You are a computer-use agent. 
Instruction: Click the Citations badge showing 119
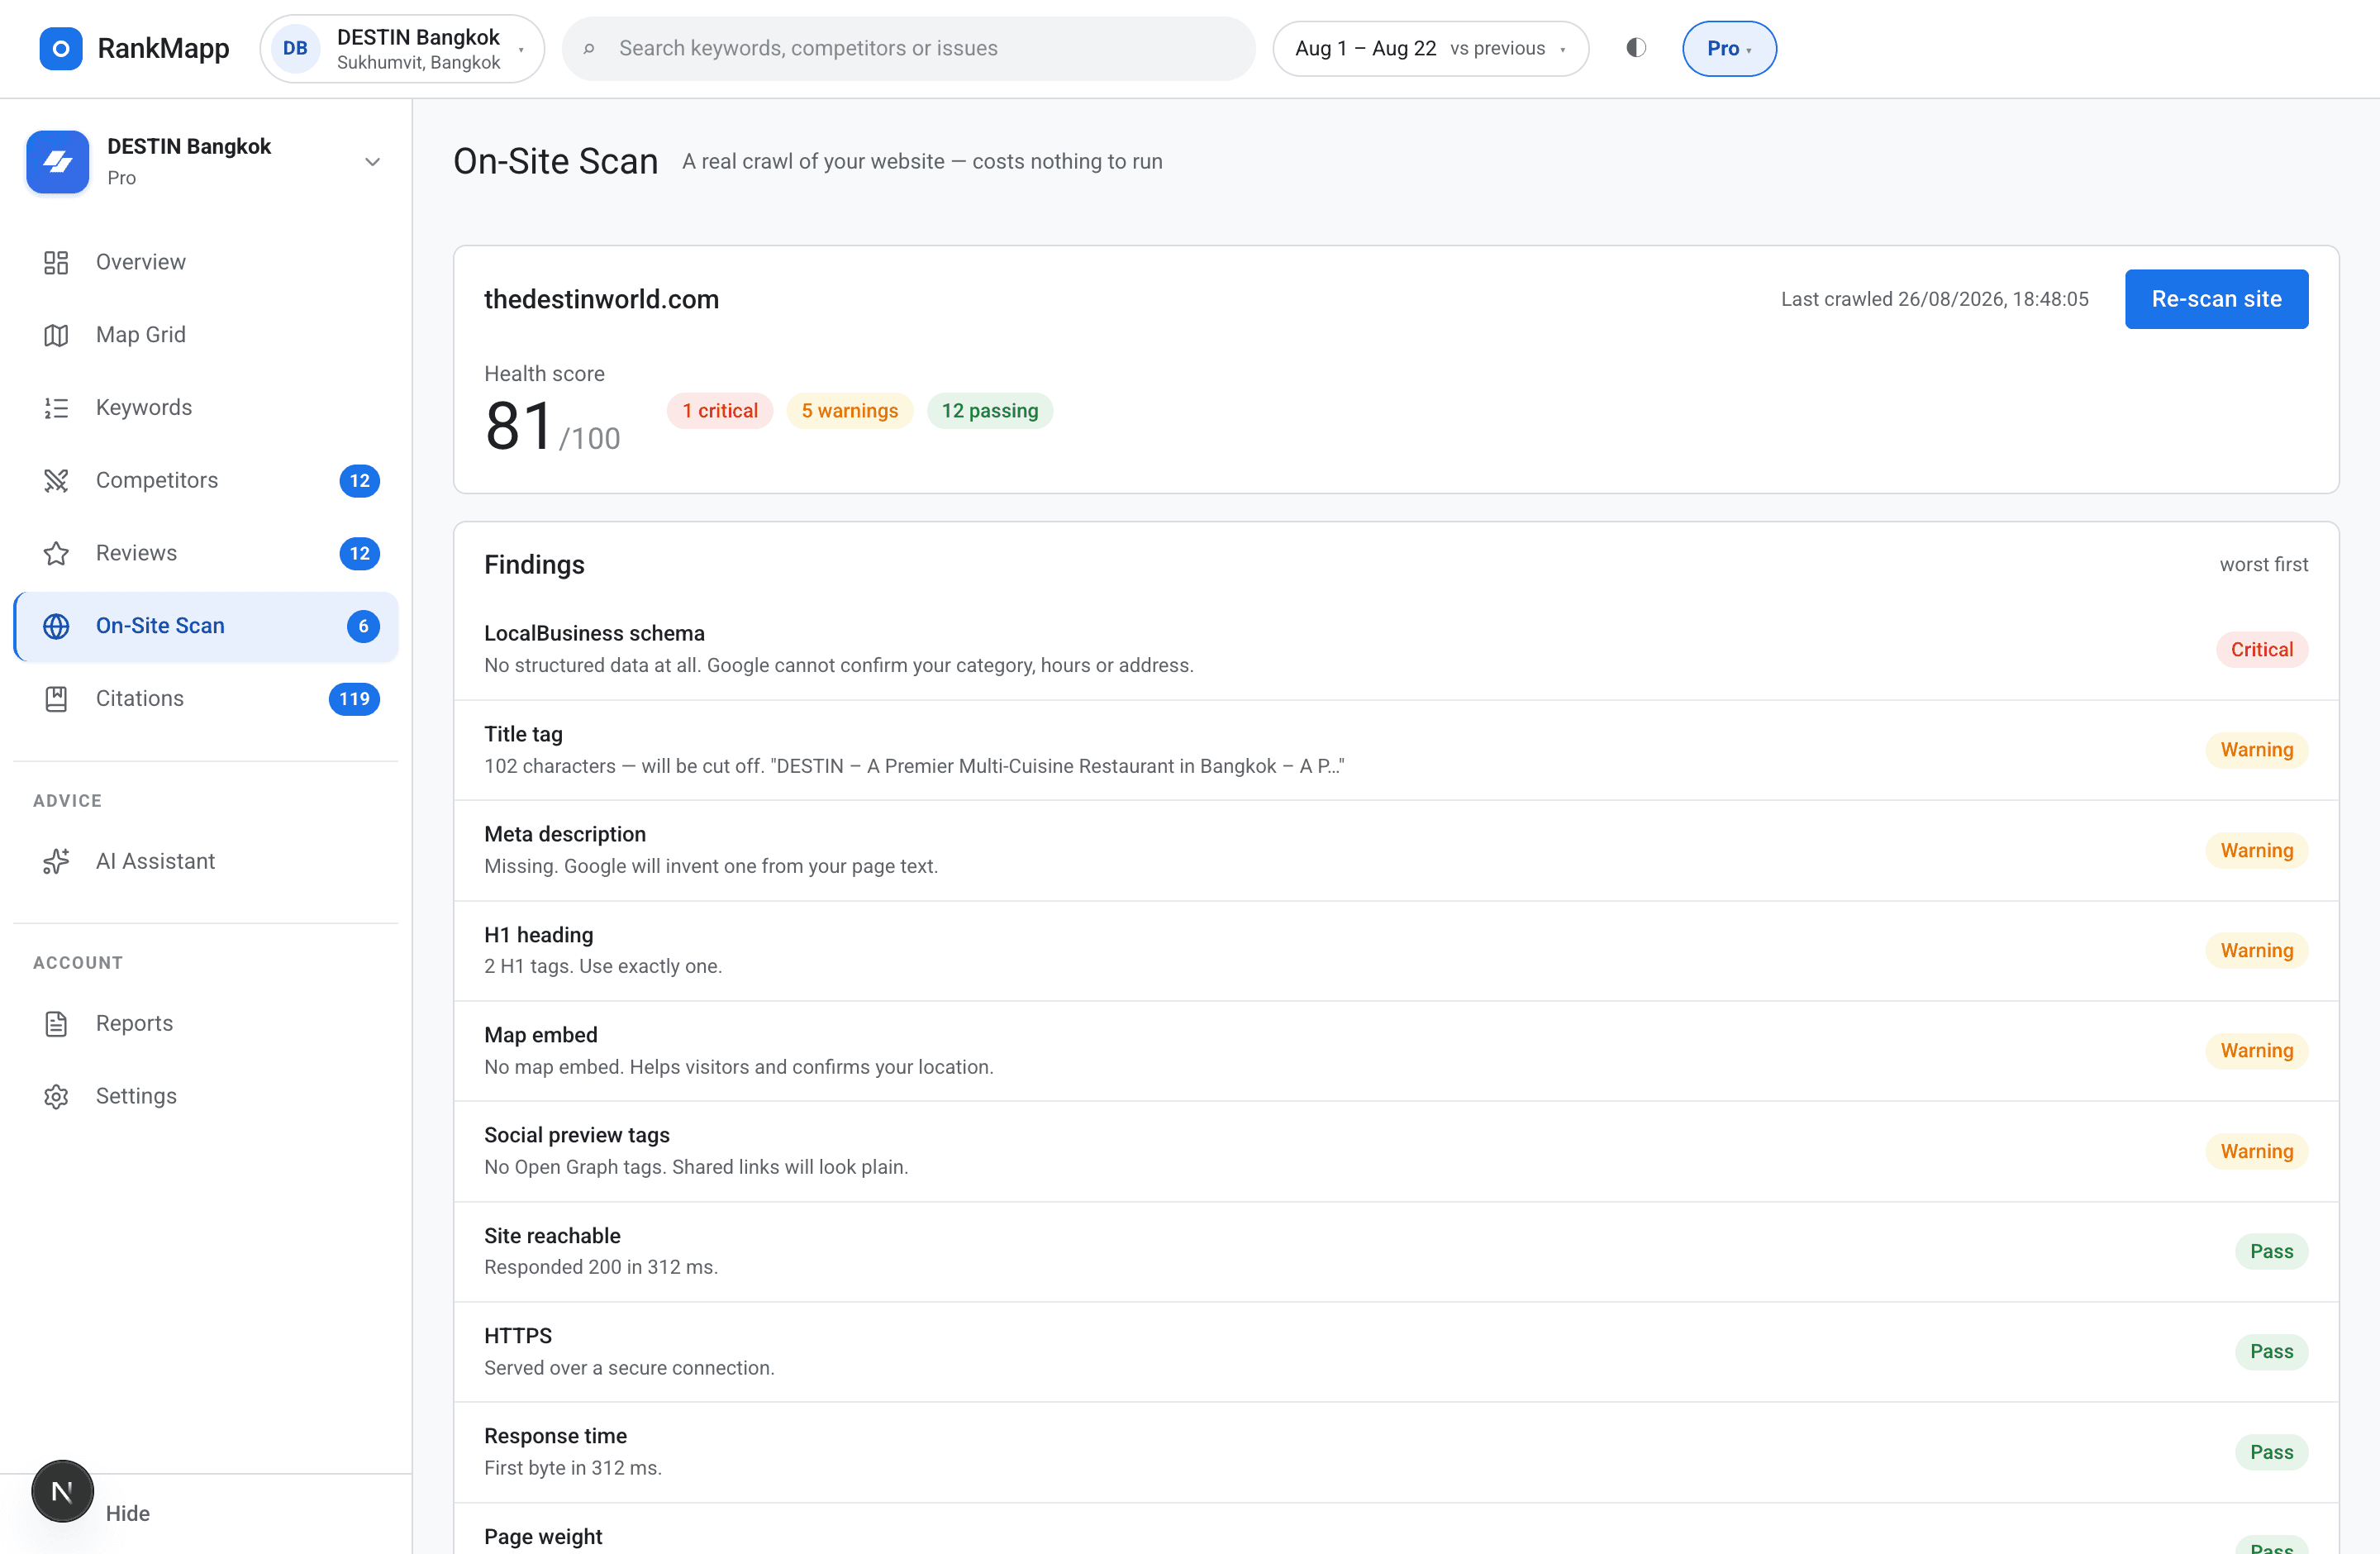(x=354, y=699)
